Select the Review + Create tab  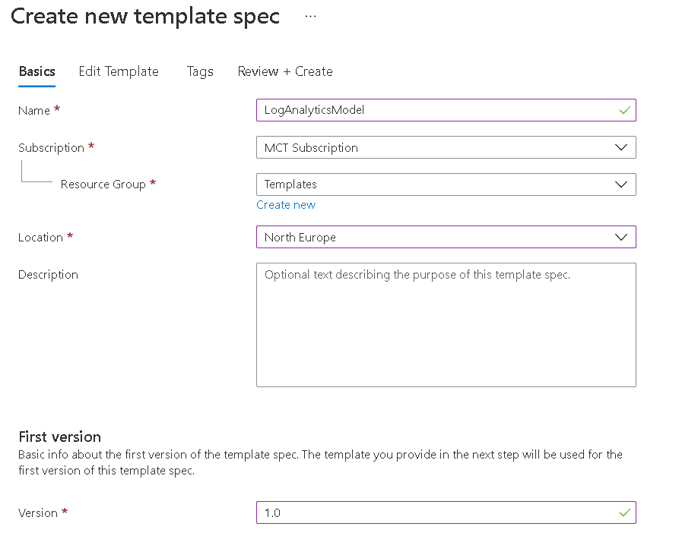click(x=285, y=71)
